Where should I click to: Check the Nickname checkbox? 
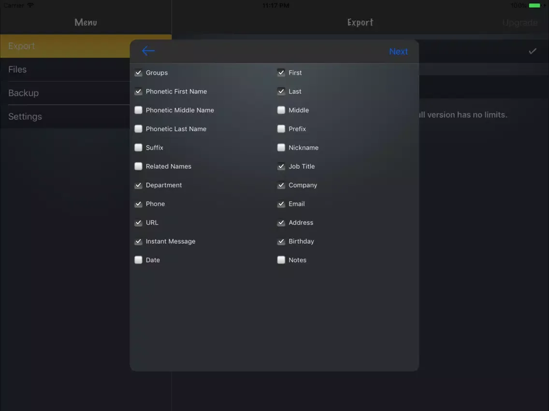(x=281, y=148)
